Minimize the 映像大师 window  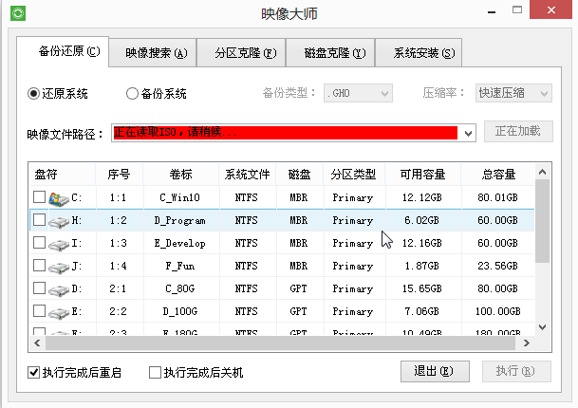492,11
